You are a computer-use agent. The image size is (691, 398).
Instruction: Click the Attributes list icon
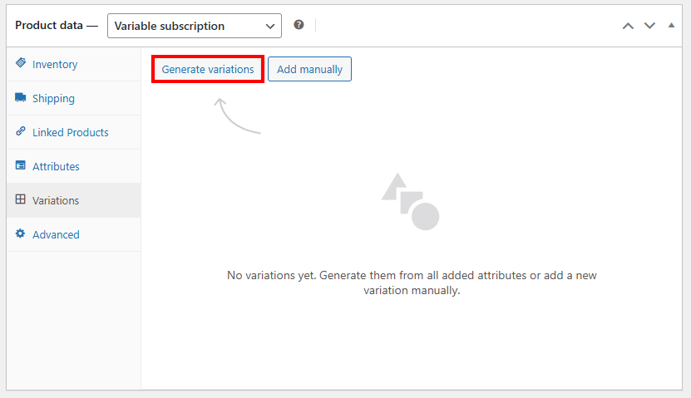21,166
